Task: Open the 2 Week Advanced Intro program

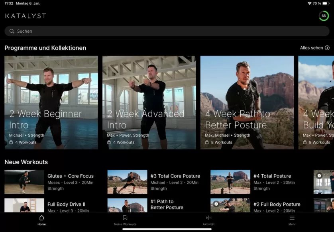Action: [x=149, y=102]
